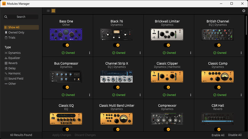Switch to list view layout
Screen dimensions: 248x139
click(x=48, y=11)
